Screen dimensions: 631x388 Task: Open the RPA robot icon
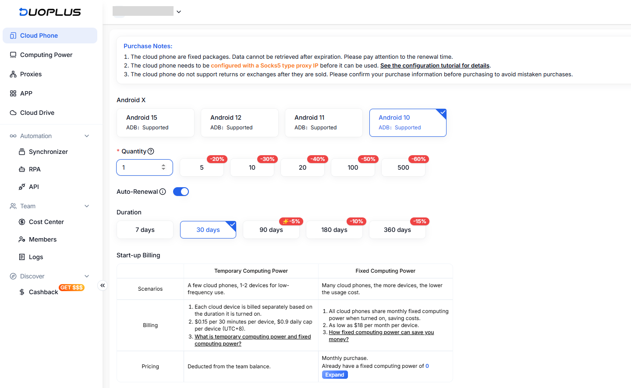pos(22,169)
